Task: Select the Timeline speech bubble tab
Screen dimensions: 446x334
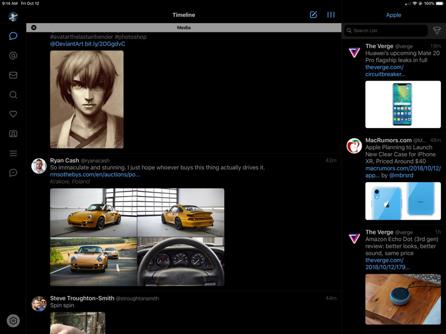Action: coord(13,36)
